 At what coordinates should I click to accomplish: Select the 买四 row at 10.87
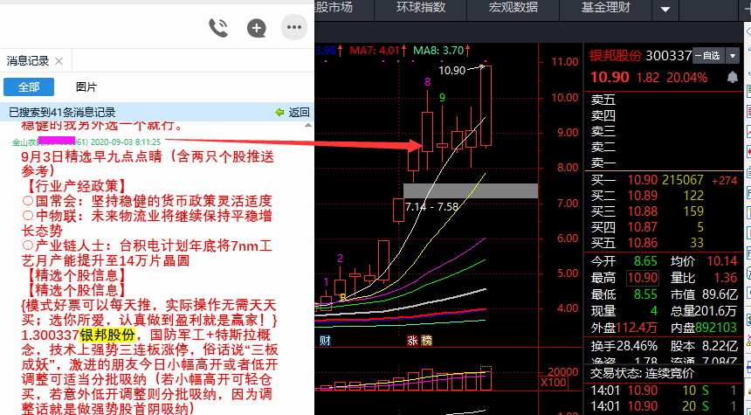pyautogui.click(x=665, y=226)
